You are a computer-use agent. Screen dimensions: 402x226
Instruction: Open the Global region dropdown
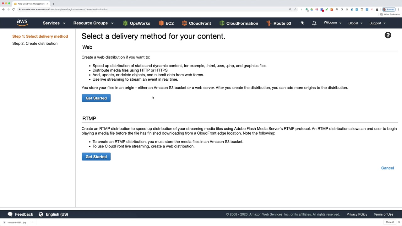(x=355, y=23)
